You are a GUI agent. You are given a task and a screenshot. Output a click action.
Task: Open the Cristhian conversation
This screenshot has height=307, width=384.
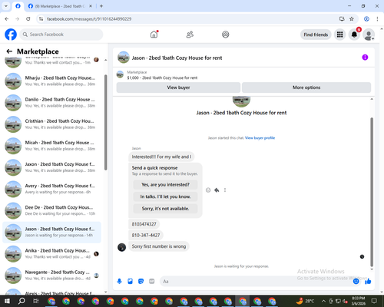[x=51, y=124]
